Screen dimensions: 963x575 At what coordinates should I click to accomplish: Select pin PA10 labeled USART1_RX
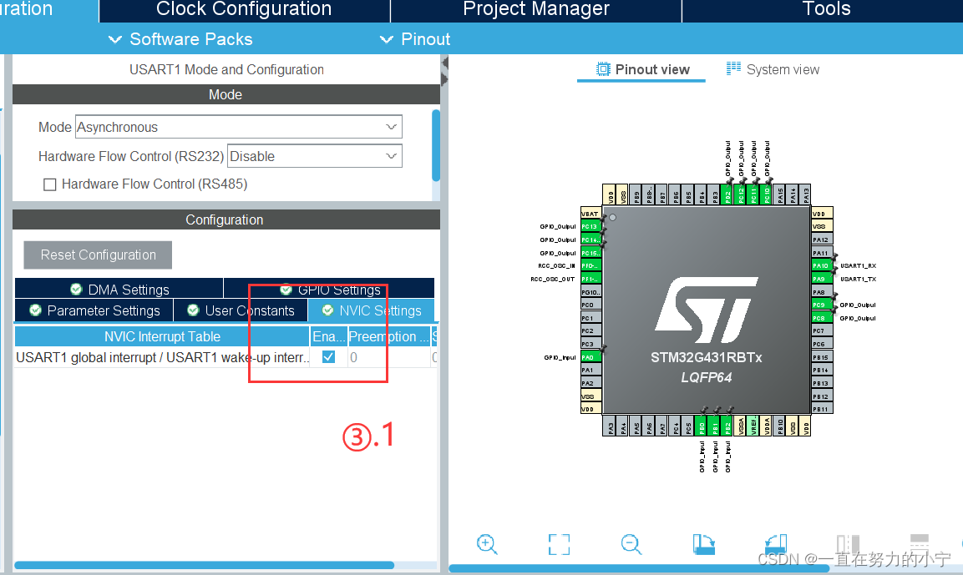pos(822,265)
